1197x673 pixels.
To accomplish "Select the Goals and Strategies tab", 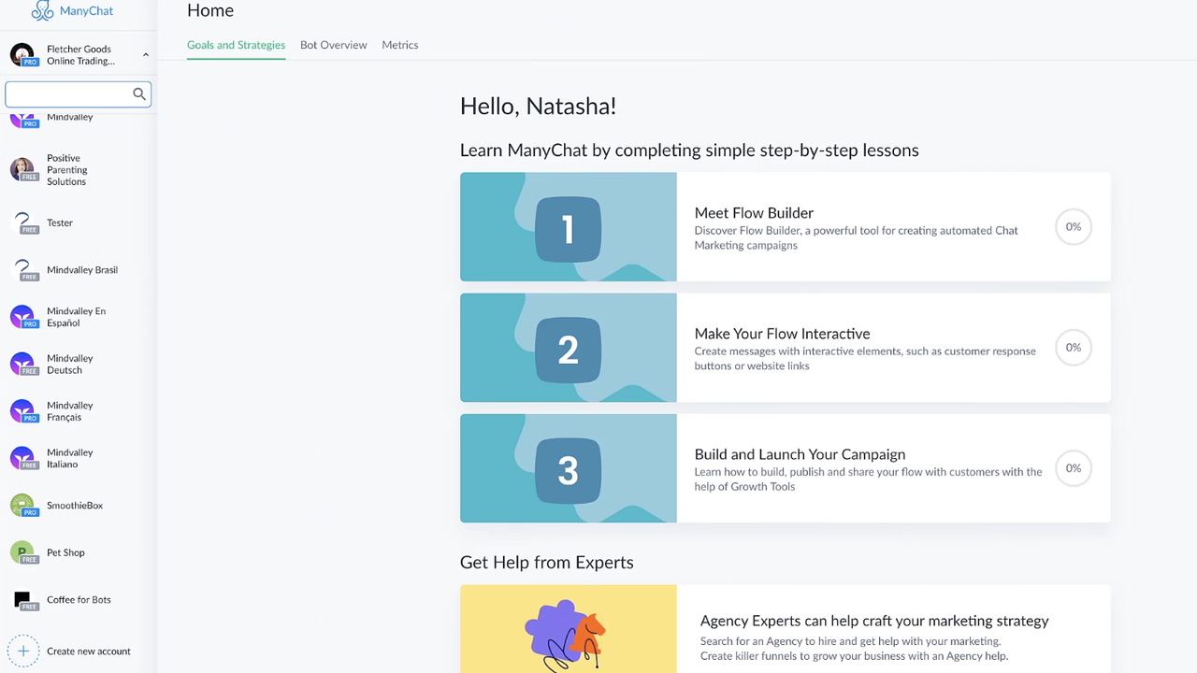I will tap(236, 45).
